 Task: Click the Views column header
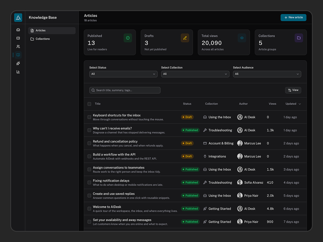point(272,104)
